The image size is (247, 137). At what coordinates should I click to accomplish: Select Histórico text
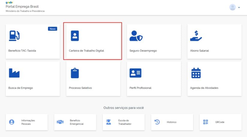(x=172, y=122)
